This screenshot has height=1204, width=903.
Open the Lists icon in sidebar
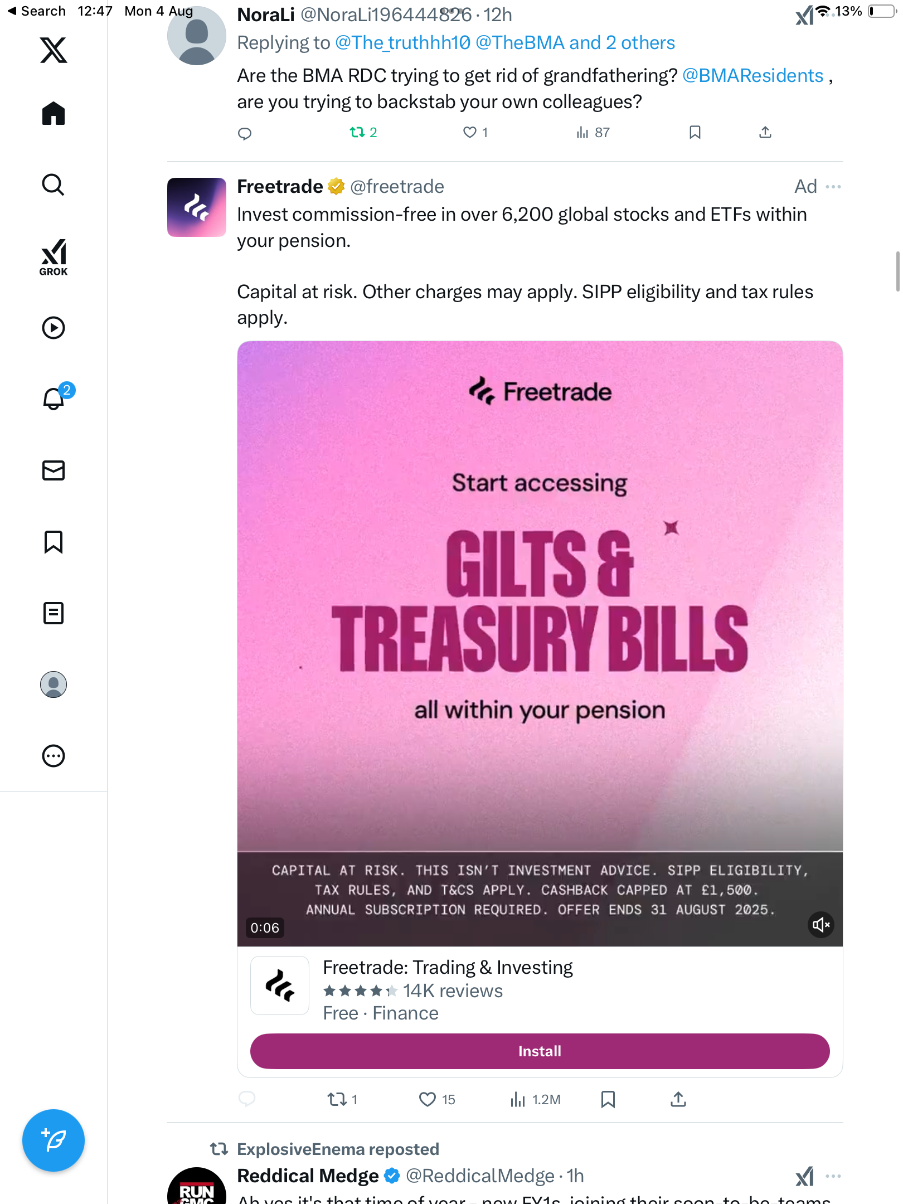click(x=54, y=613)
